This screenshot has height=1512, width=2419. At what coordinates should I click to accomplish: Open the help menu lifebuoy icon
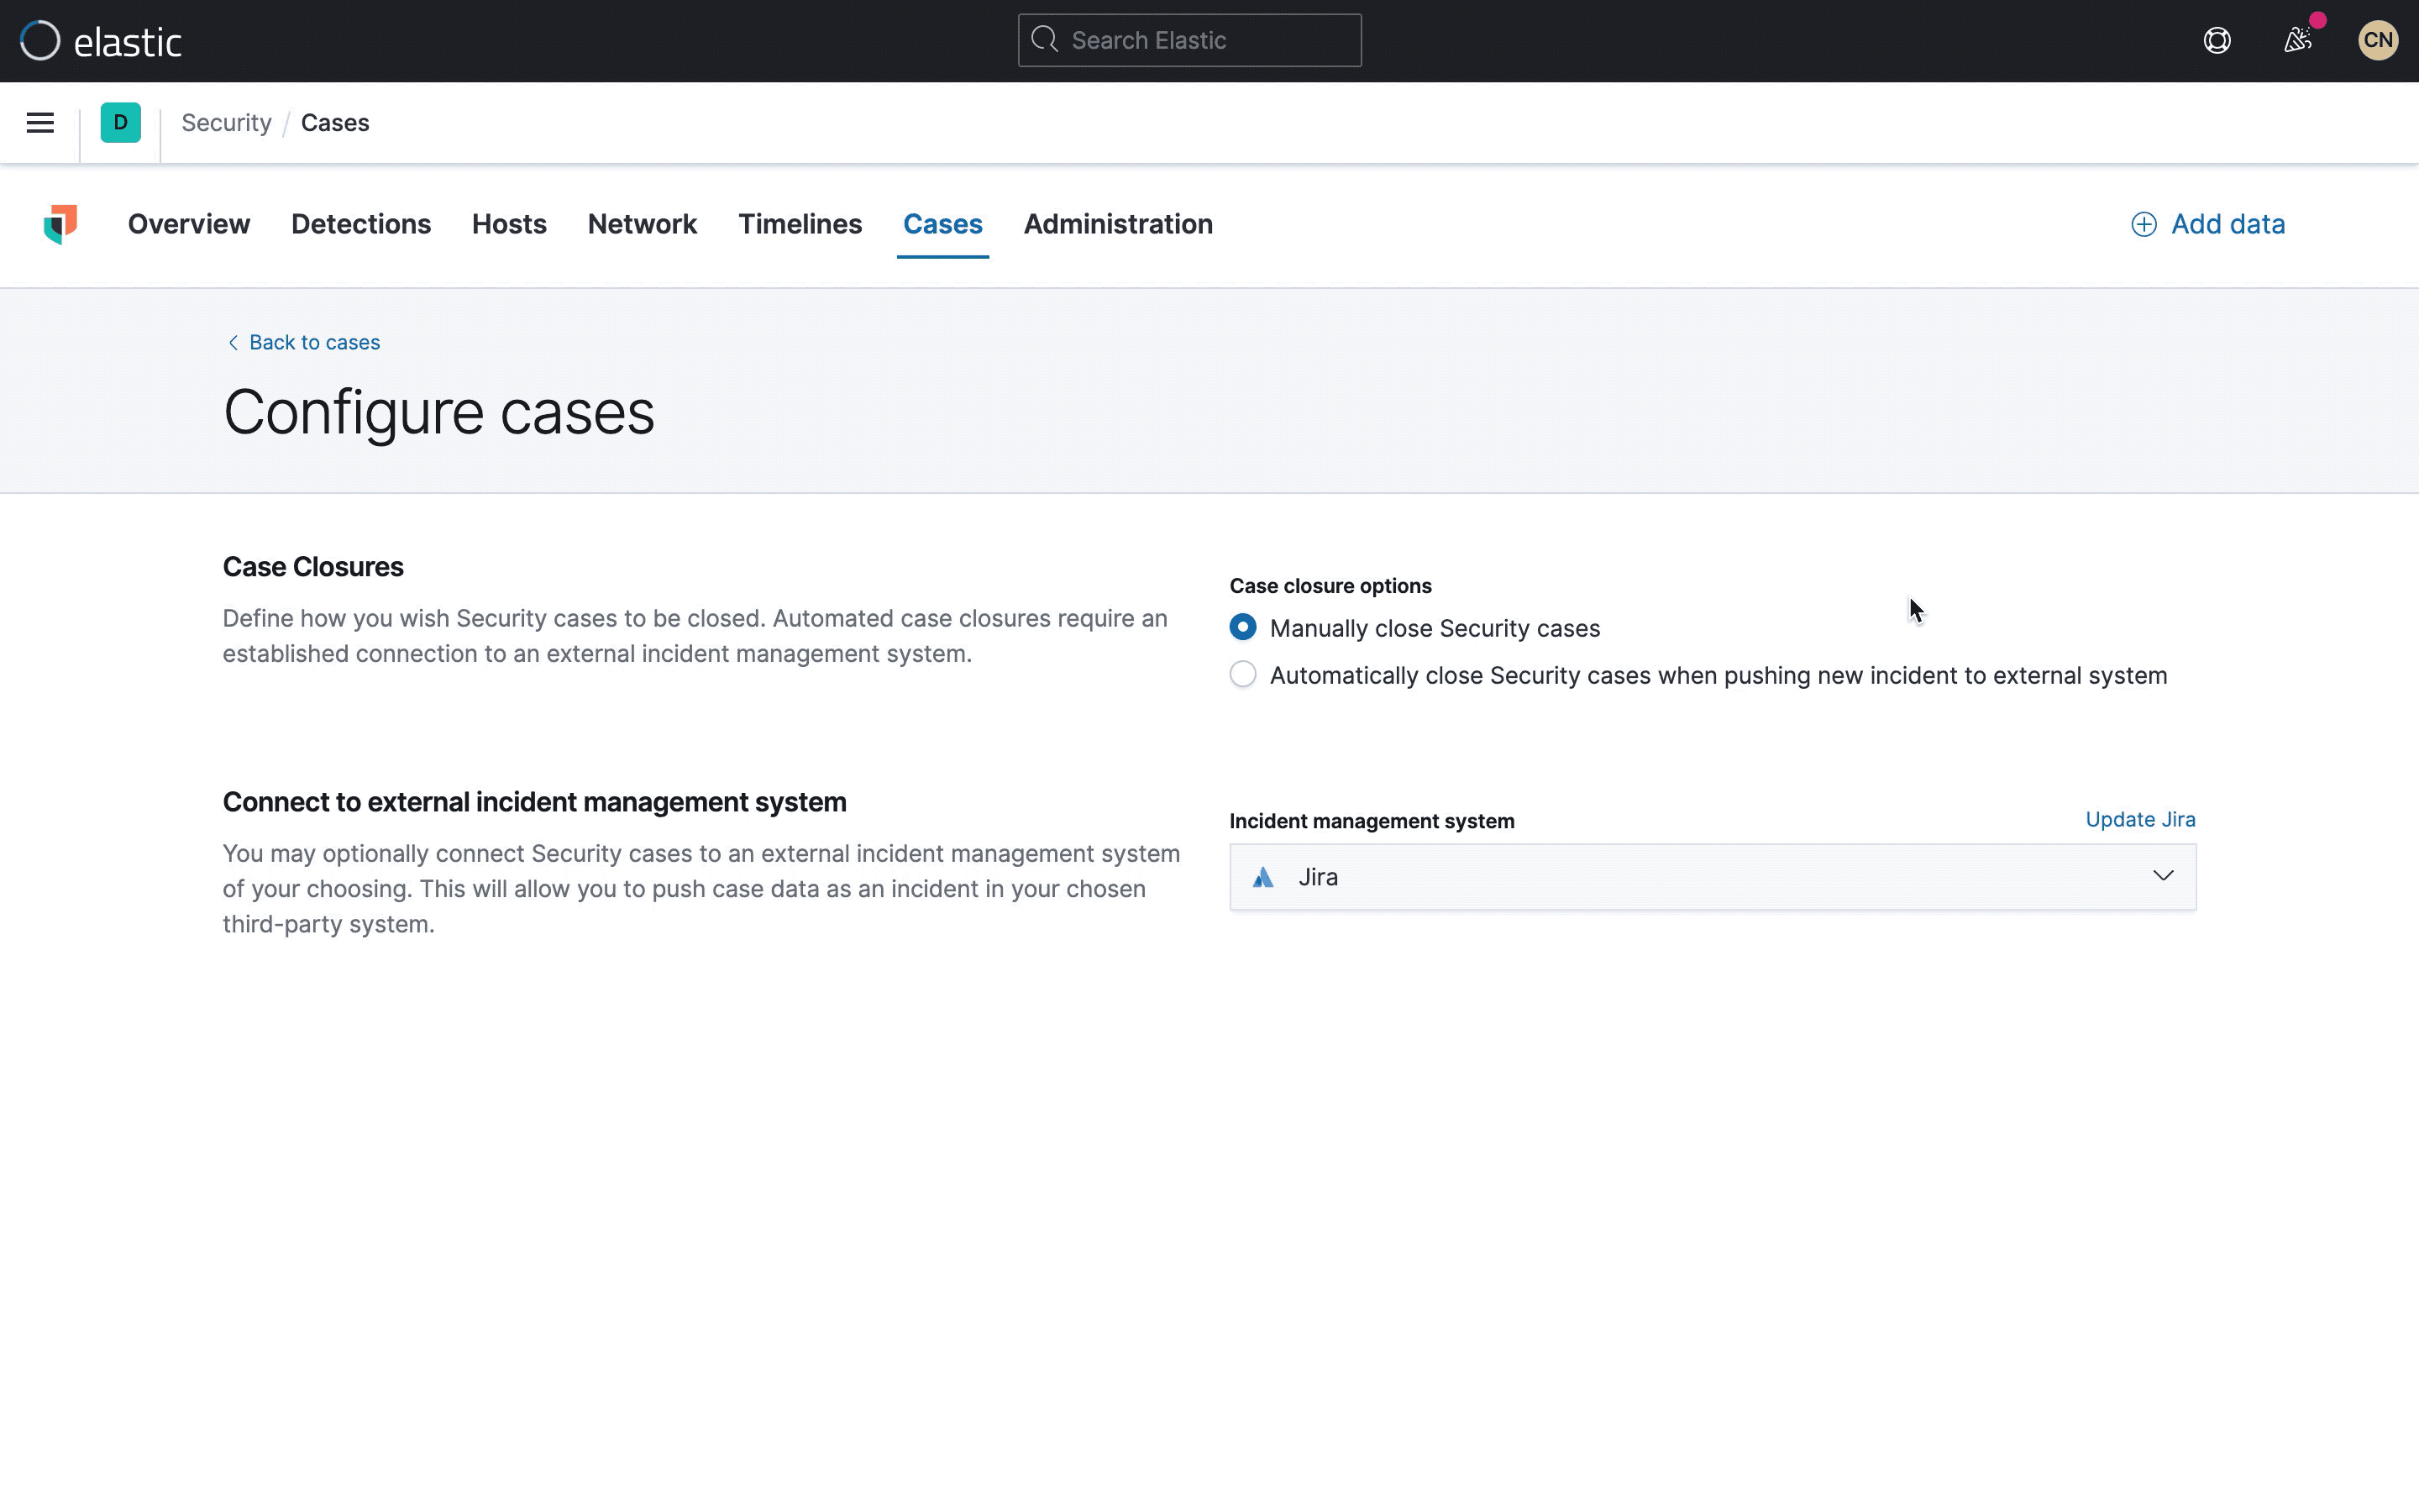click(2216, 41)
